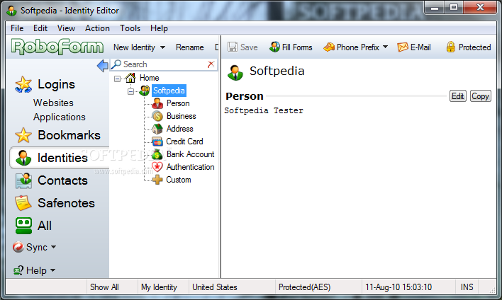Click the Address house icon
Viewport: 502px width, 300px height.
coord(157,129)
